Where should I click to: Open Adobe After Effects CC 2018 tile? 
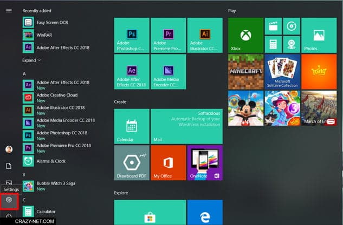[x=132, y=72]
